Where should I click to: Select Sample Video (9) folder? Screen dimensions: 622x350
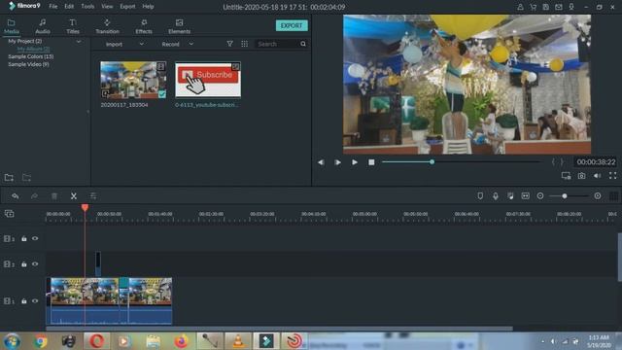[28, 64]
